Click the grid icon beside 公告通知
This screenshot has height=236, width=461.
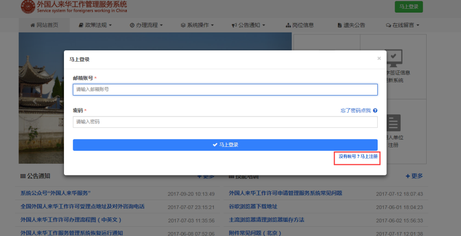click(x=23, y=176)
